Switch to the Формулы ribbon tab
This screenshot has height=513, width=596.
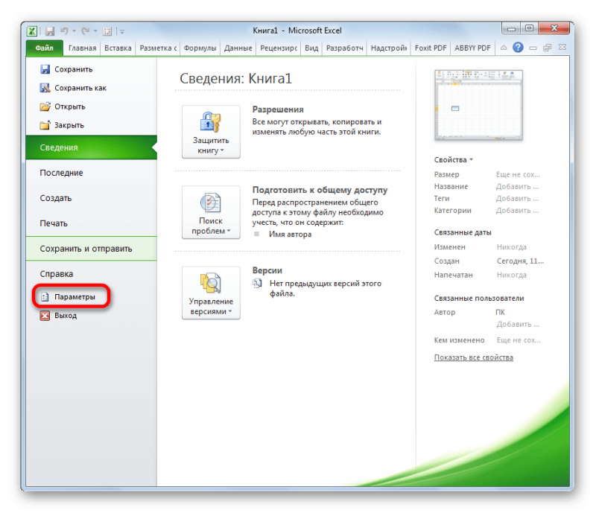pyautogui.click(x=200, y=48)
